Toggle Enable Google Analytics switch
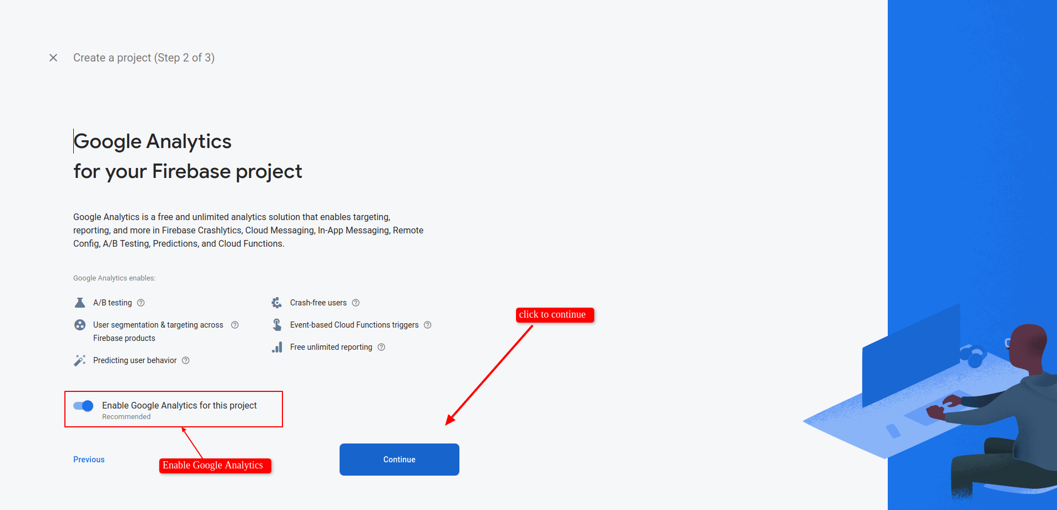Screen dimensions: 1057x510 (x=83, y=406)
